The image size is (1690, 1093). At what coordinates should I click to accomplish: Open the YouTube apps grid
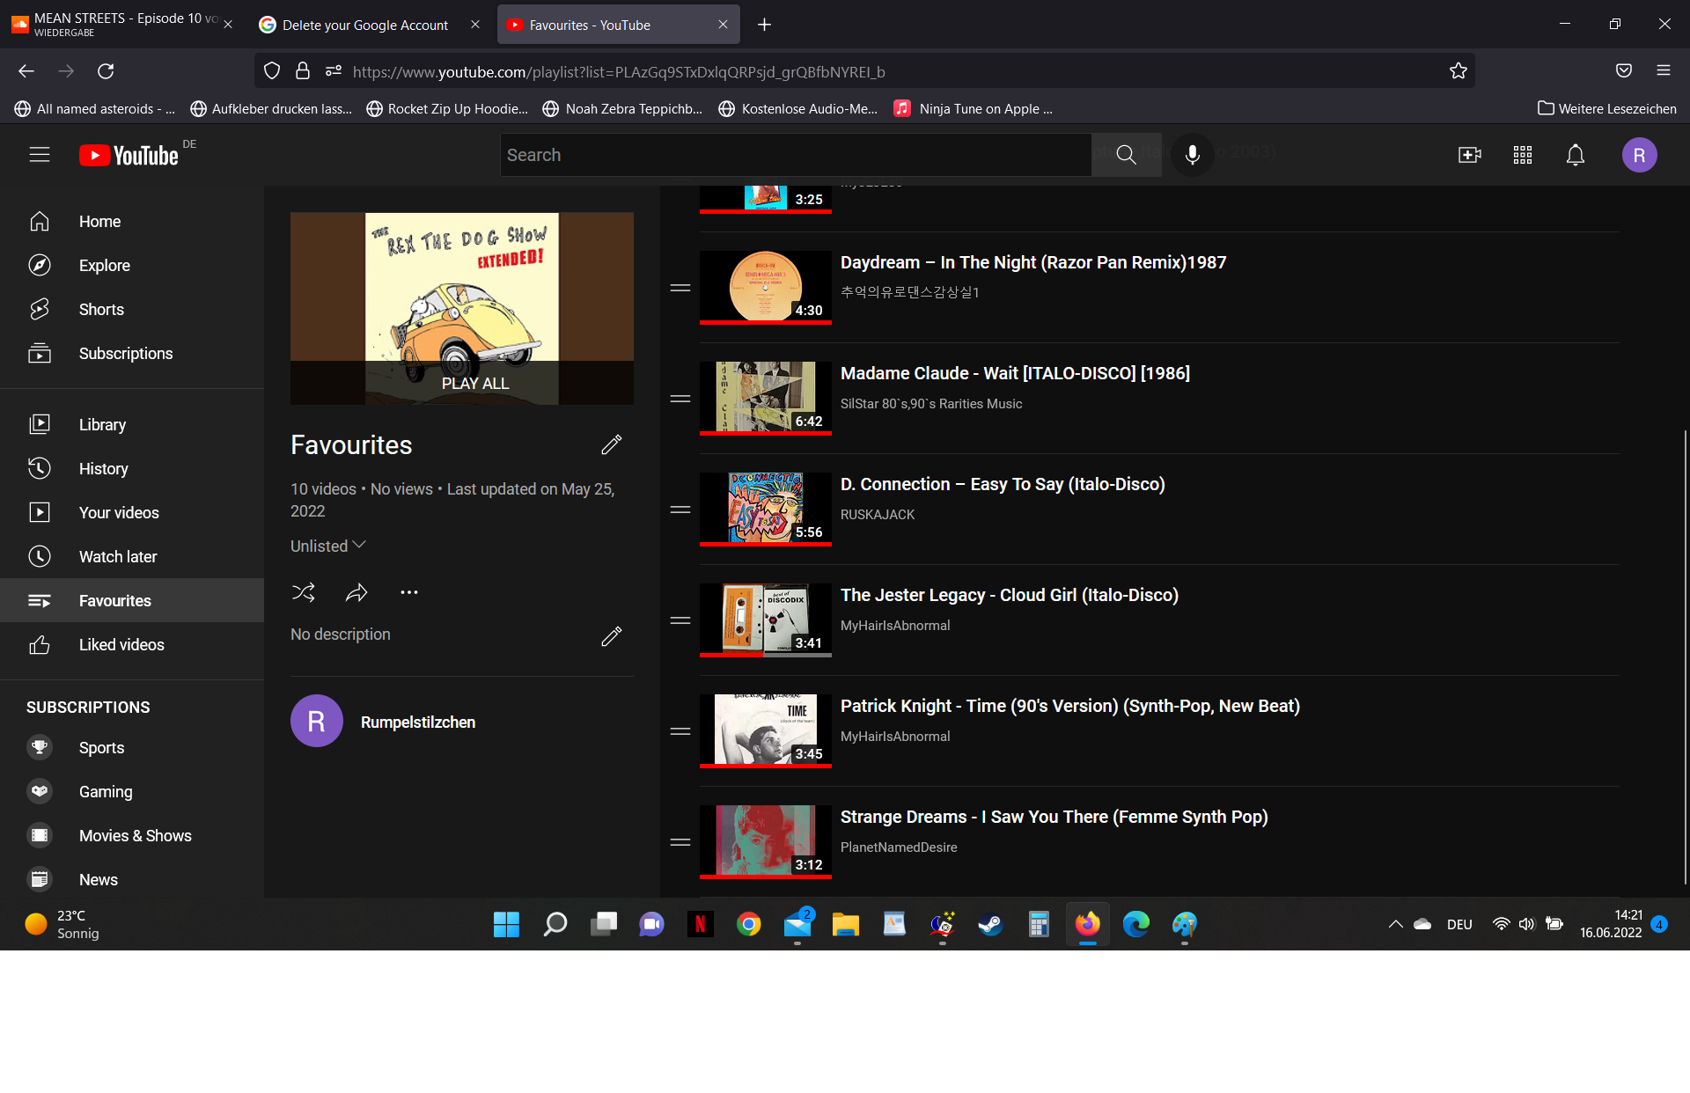coord(1522,155)
